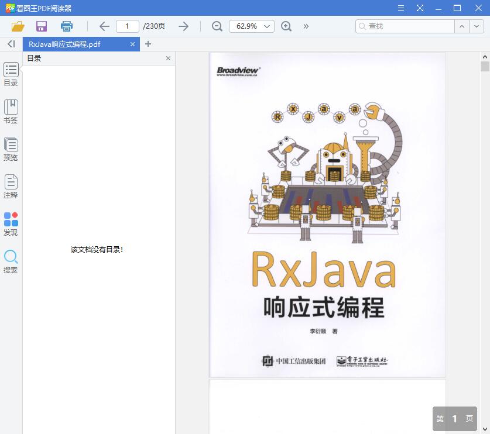This screenshot has height=434, width=490.
Task: Click the page number input field
Action: 128,26
